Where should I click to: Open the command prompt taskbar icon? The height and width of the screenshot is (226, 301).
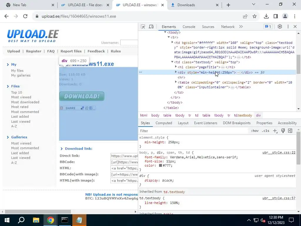(65, 220)
